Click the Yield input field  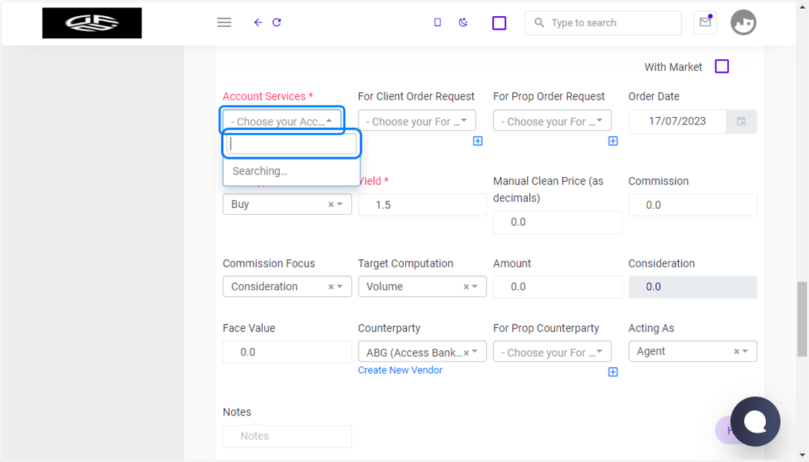422,205
